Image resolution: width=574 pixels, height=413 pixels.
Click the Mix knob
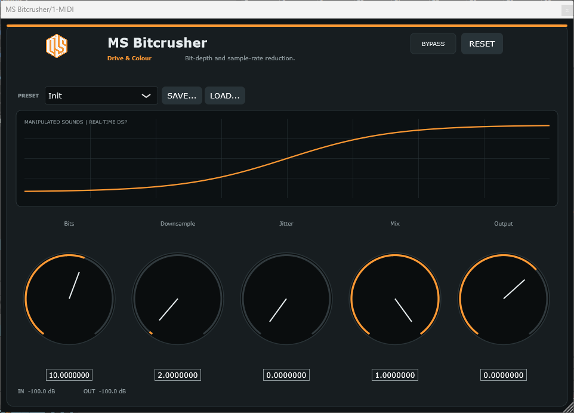pyautogui.click(x=395, y=299)
